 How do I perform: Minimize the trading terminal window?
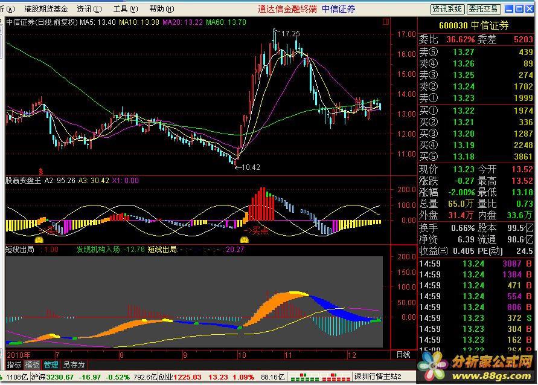509,9
